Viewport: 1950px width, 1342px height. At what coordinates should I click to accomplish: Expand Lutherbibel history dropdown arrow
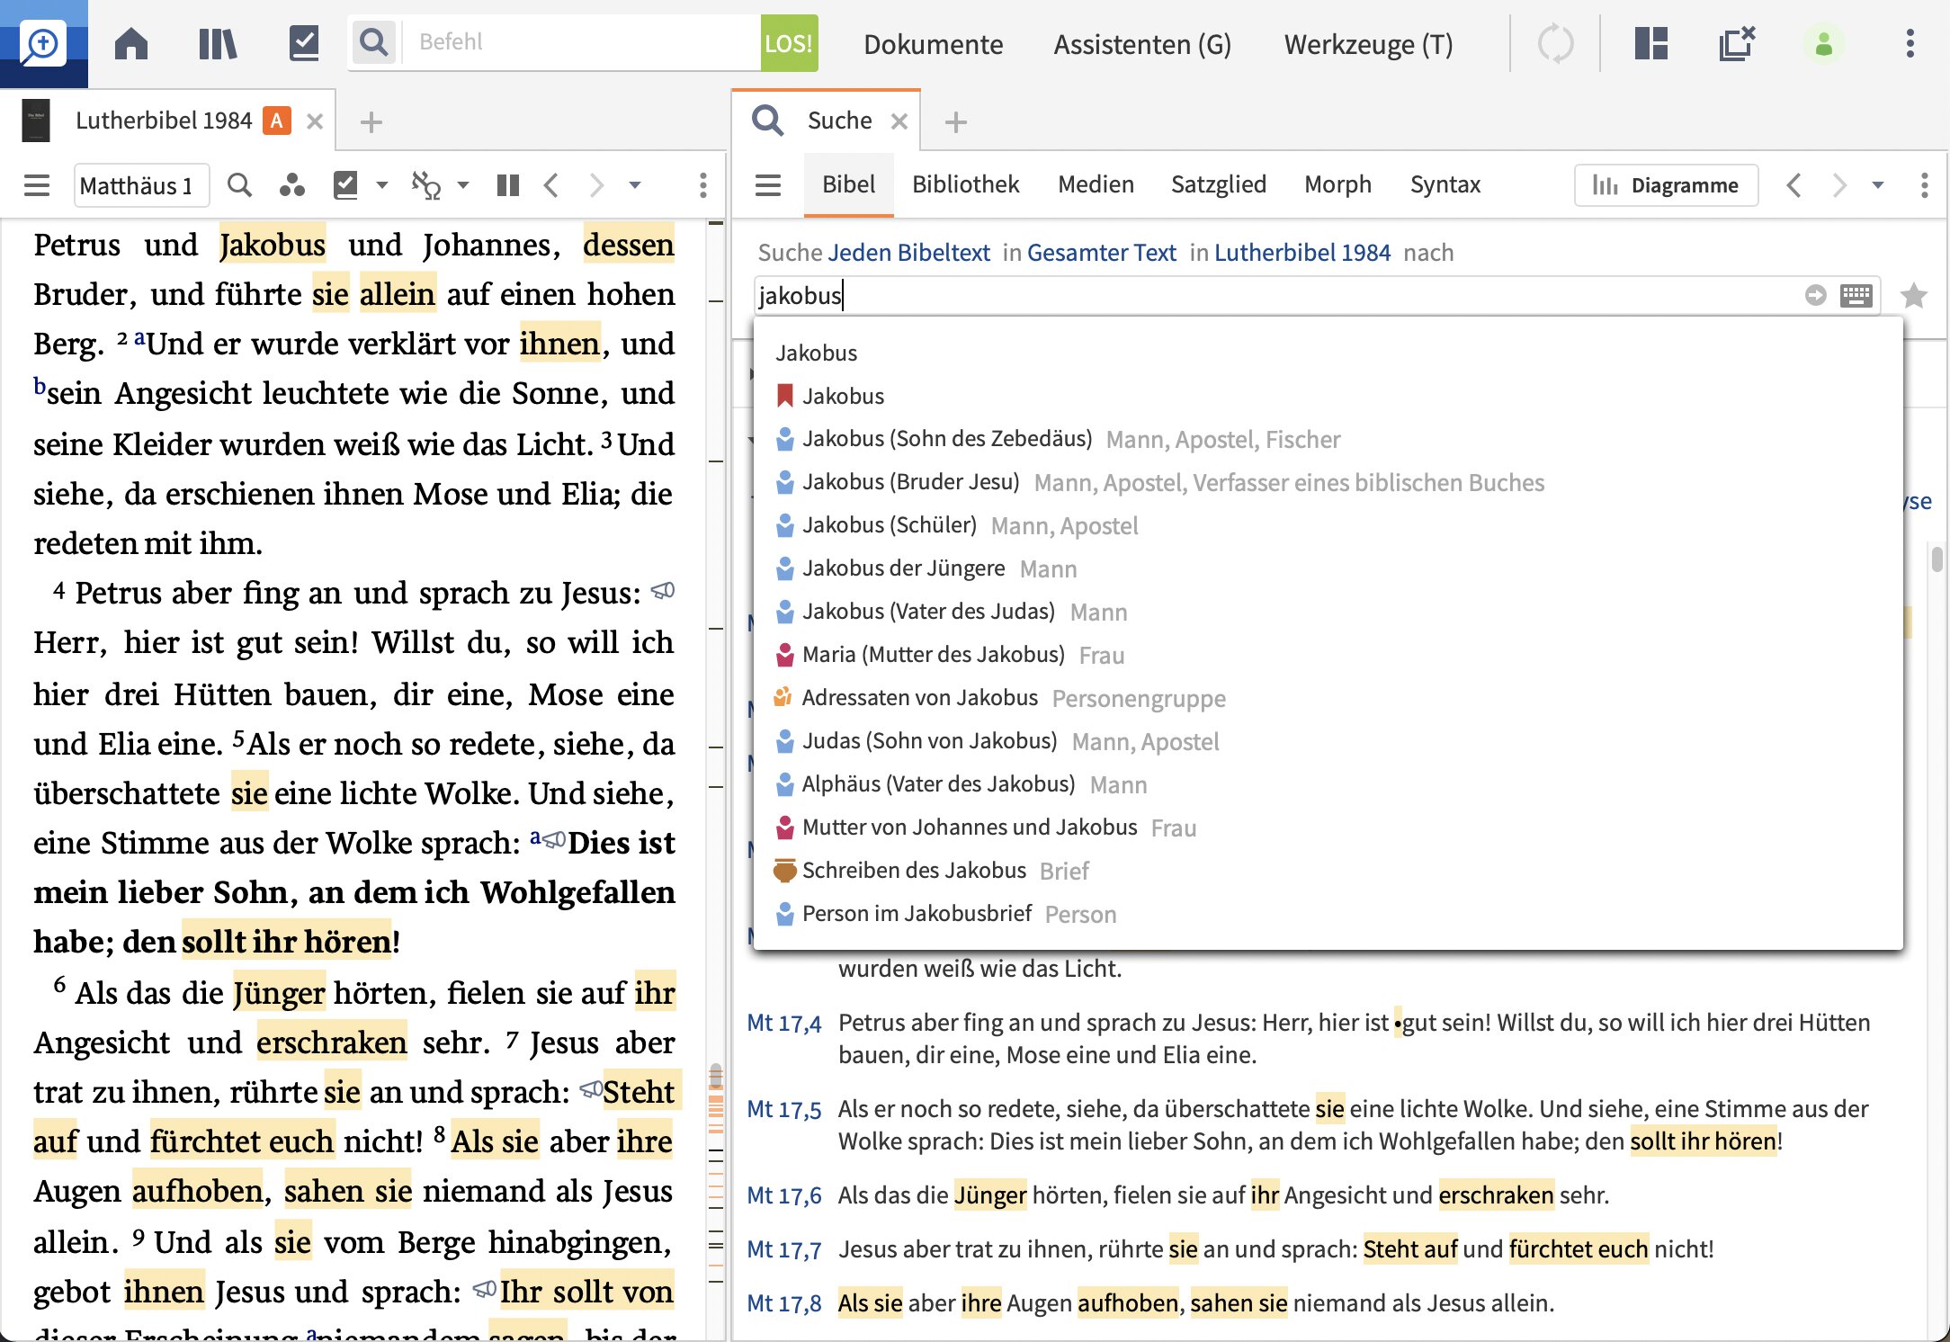pyautogui.click(x=635, y=185)
